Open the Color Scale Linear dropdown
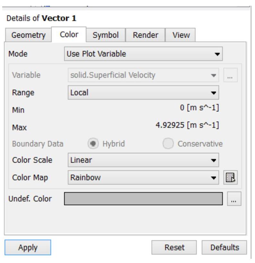This screenshot has width=255, height=263. [143, 160]
